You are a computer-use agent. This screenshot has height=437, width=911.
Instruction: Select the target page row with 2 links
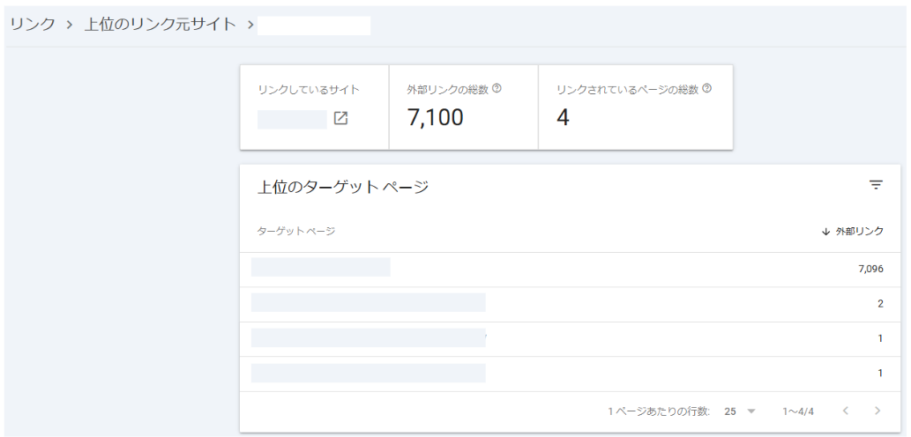(x=368, y=303)
